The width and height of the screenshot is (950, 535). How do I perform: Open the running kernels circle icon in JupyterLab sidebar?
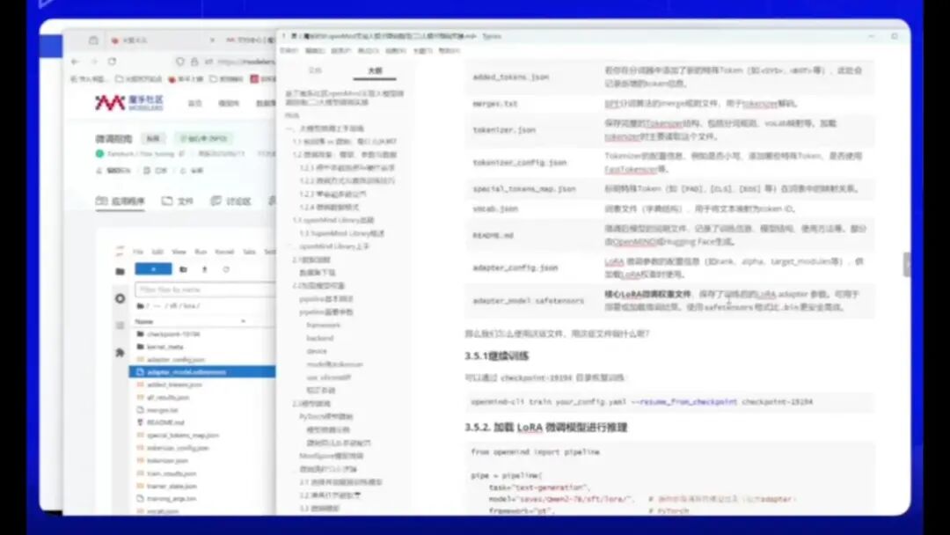120,298
